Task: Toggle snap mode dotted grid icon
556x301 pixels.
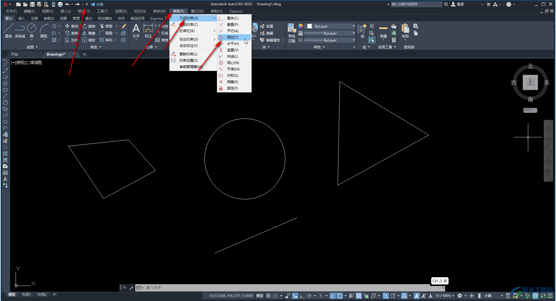Action: point(275,296)
